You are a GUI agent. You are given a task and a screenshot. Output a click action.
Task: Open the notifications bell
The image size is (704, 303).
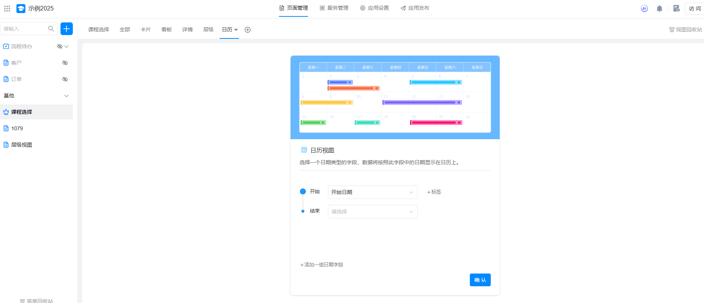click(x=659, y=9)
